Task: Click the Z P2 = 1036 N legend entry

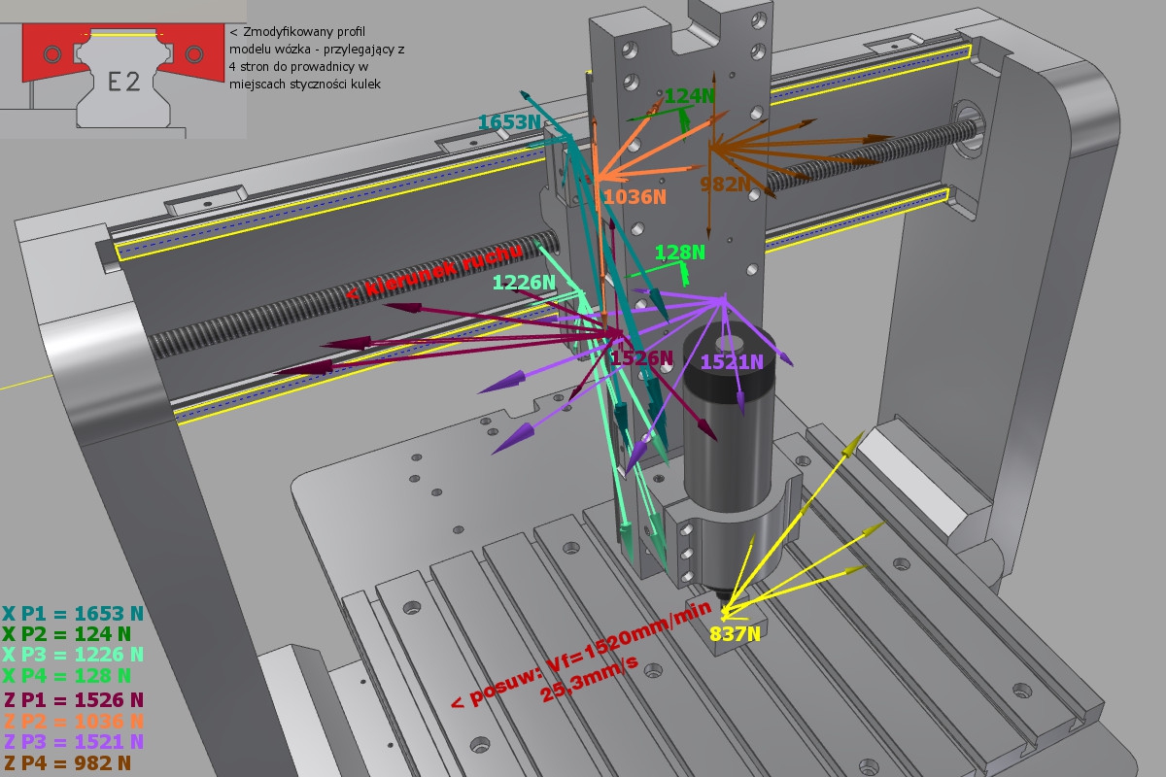Action: coord(72,721)
